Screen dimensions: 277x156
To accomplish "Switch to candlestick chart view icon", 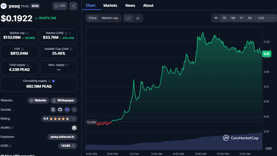I will 138,18.
